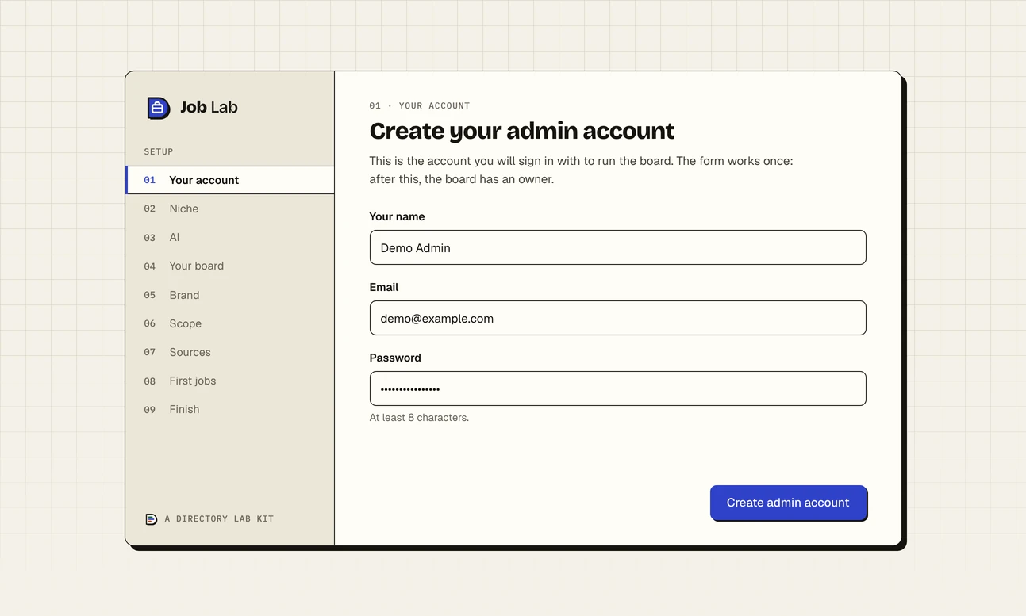This screenshot has width=1026, height=616.
Task: Go to the Niche setup step
Action: pyautogui.click(x=230, y=209)
